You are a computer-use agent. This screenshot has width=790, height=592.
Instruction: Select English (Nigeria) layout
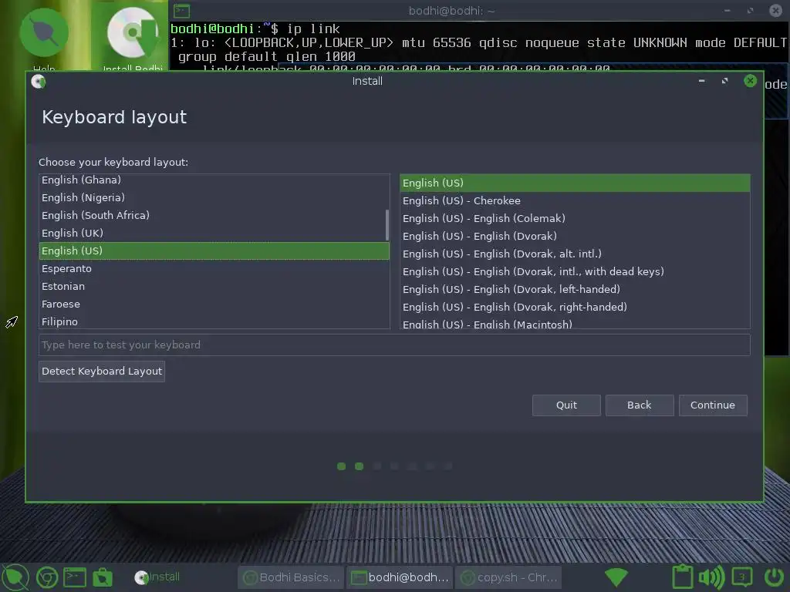[x=214, y=198]
